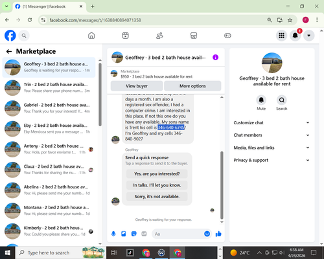This screenshot has height=259, width=324.
Task: Send quick reply 'Sorry, it's not available.'
Action: pos(157,197)
